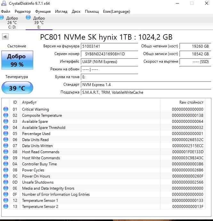Click raw value 0000002515ECC
This screenshot has width=213, height=221.
[x=188, y=146]
